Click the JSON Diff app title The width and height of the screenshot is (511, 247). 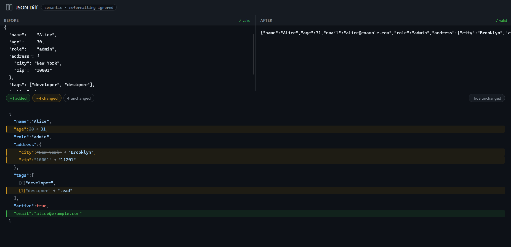(x=27, y=7)
